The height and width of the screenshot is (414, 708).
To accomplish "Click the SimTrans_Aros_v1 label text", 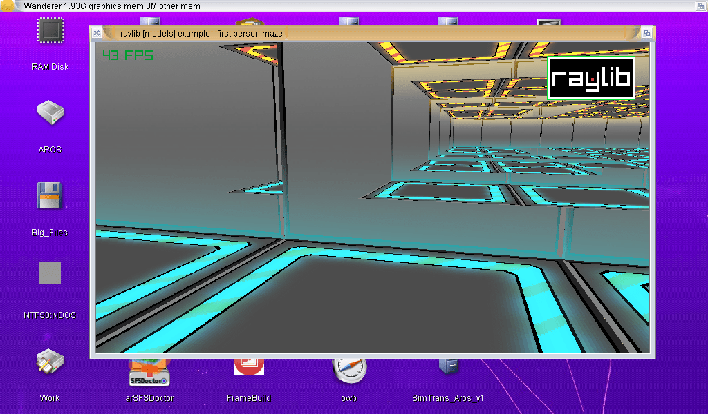I will click(x=448, y=398).
